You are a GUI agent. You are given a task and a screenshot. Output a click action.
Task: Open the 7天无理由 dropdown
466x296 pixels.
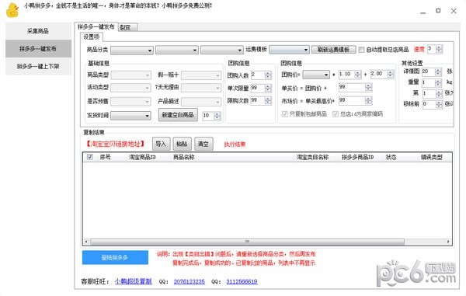(201, 88)
